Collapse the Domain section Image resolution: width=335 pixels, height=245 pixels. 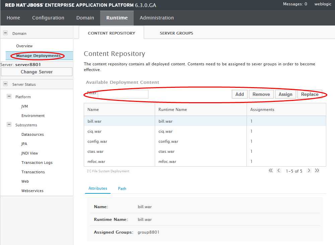click(x=5, y=33)
